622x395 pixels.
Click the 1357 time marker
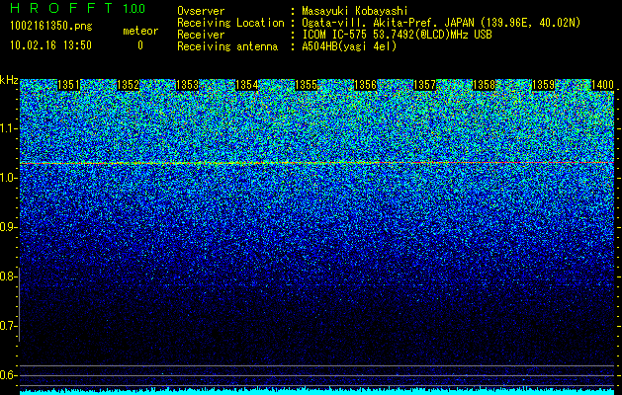pyautogui.click(x=425, y=85)
